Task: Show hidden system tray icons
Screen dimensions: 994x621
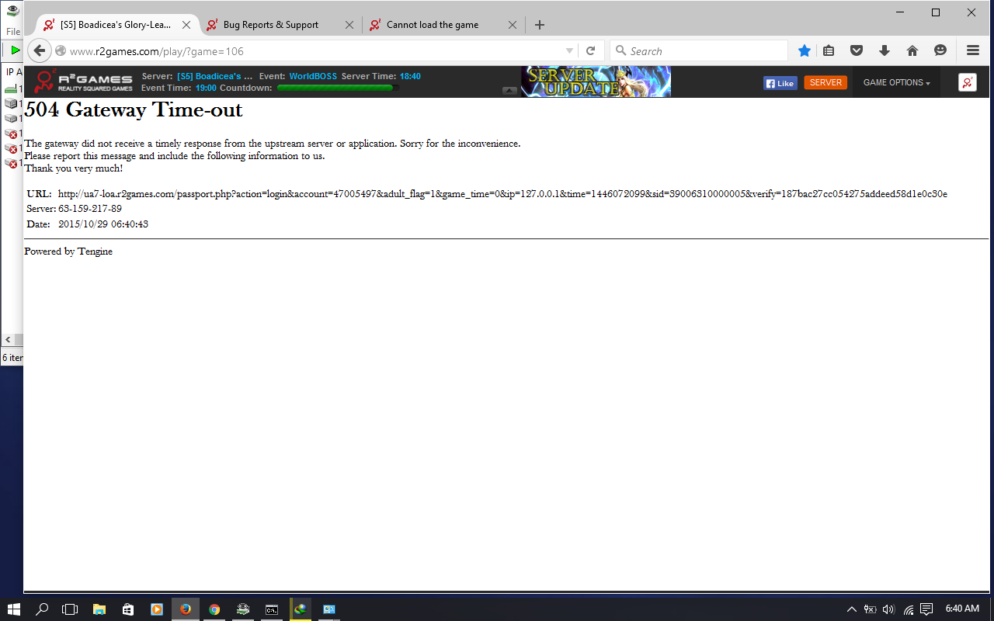Action: [851, 609]
